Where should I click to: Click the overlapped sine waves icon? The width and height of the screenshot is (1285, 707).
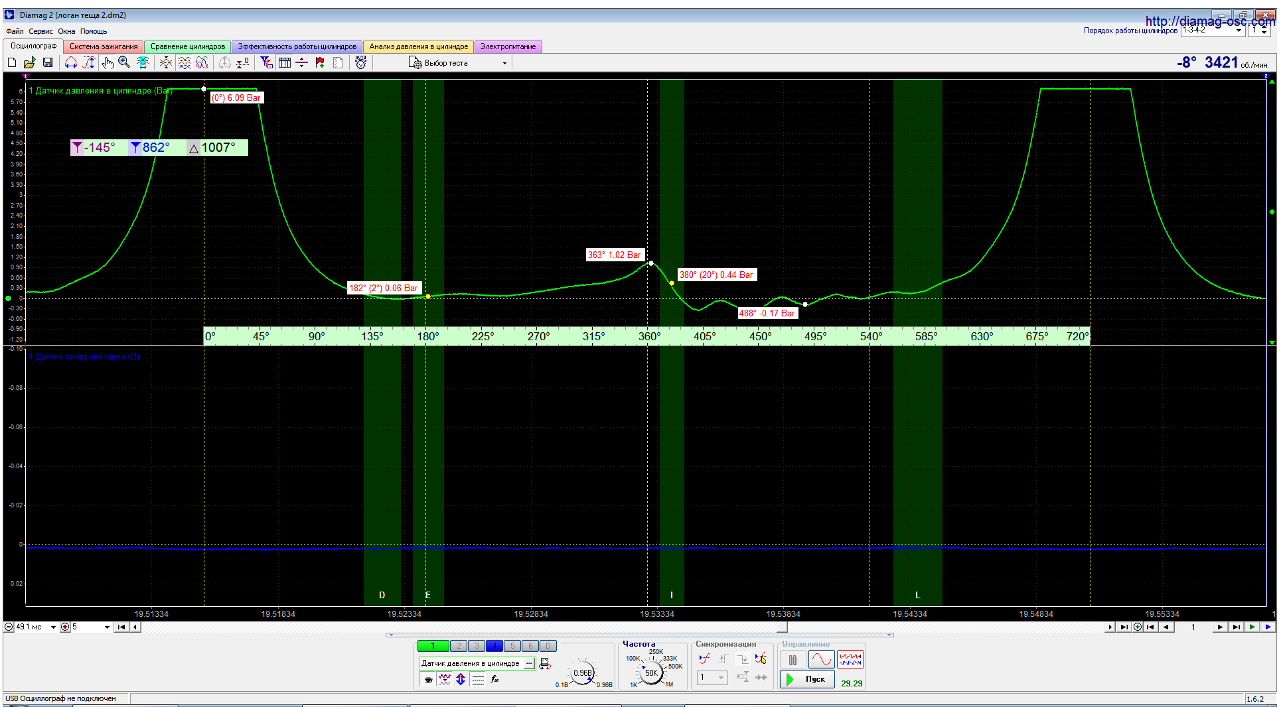click(202, 62)
